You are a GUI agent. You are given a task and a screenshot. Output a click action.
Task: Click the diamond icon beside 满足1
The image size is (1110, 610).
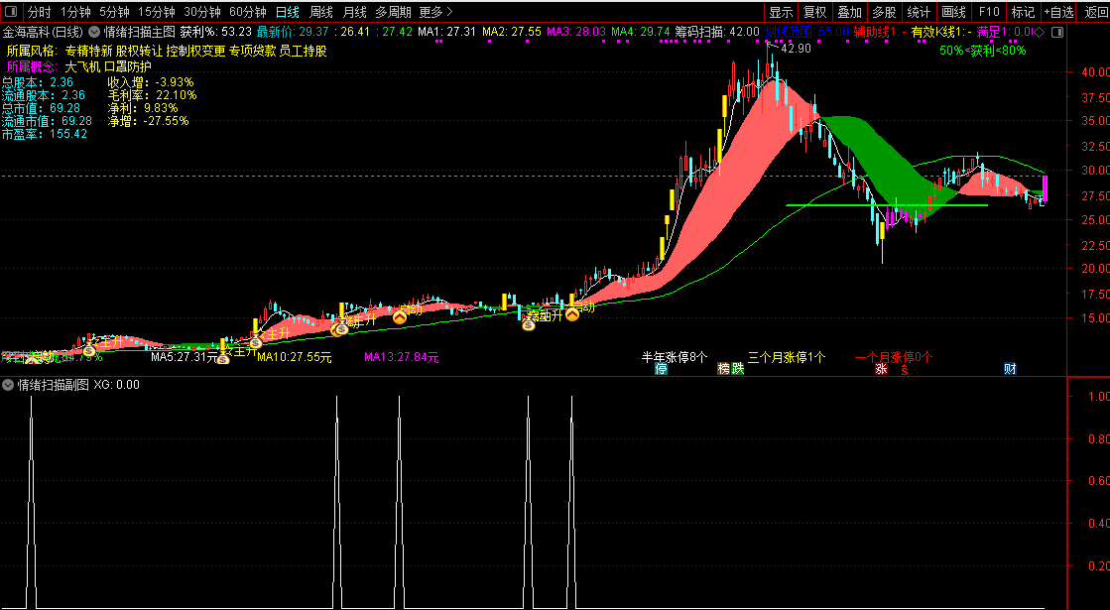tap(1040, 32)
